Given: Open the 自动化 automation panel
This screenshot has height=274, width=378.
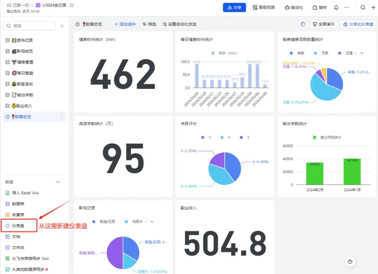Looking at the screenshot, I should point(294,7).
